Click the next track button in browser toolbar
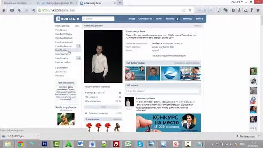The width and height of the screenshot is (263, 148). point(211,10)
